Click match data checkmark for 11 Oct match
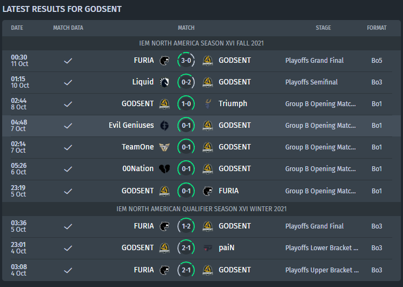The height and width of the screenshot is (287, 403). click(x=68, y=61)
